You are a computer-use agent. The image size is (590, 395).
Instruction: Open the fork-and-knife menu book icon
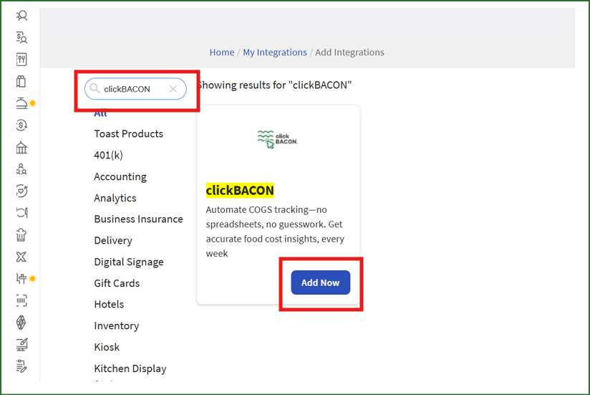[21, 59]
